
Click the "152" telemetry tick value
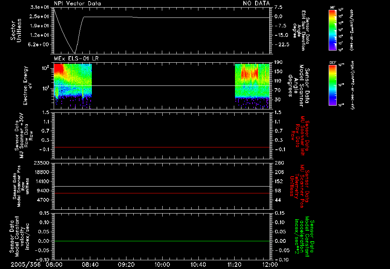pyautogui.click(x=279, y=181)
